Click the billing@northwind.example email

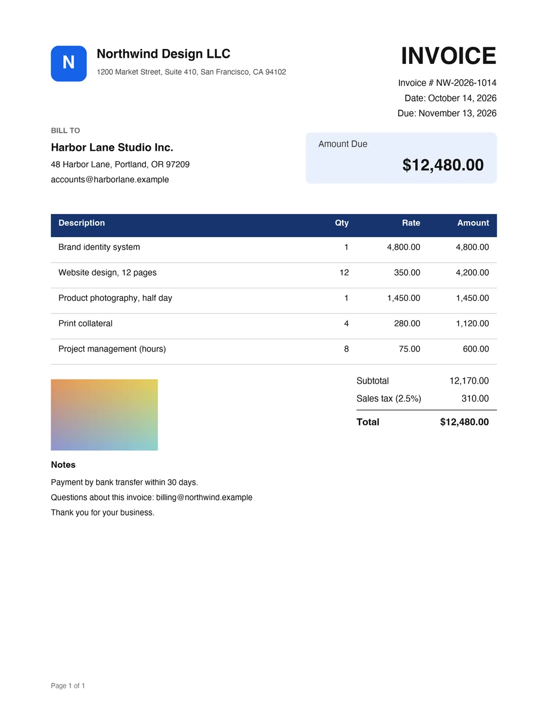click(x=204, y=497)
